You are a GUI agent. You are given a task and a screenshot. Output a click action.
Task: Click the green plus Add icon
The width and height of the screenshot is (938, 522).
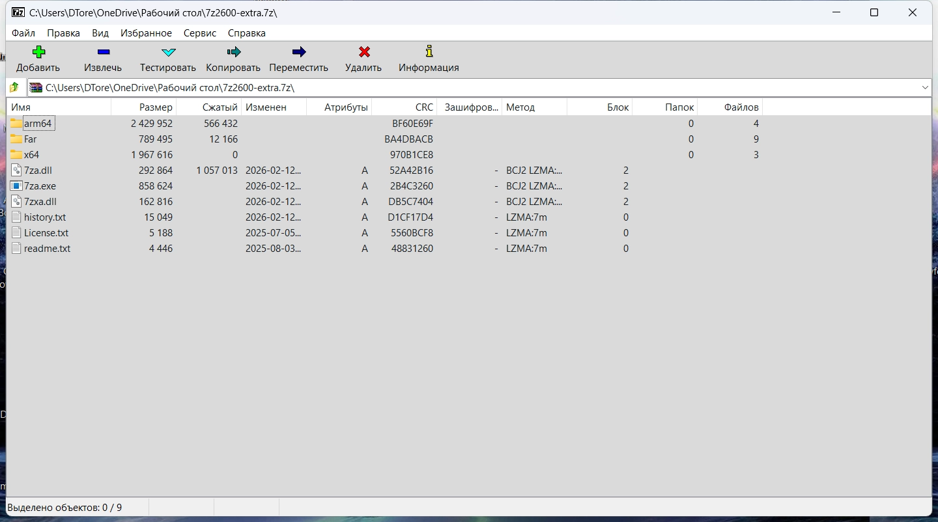tap(38, 52)
